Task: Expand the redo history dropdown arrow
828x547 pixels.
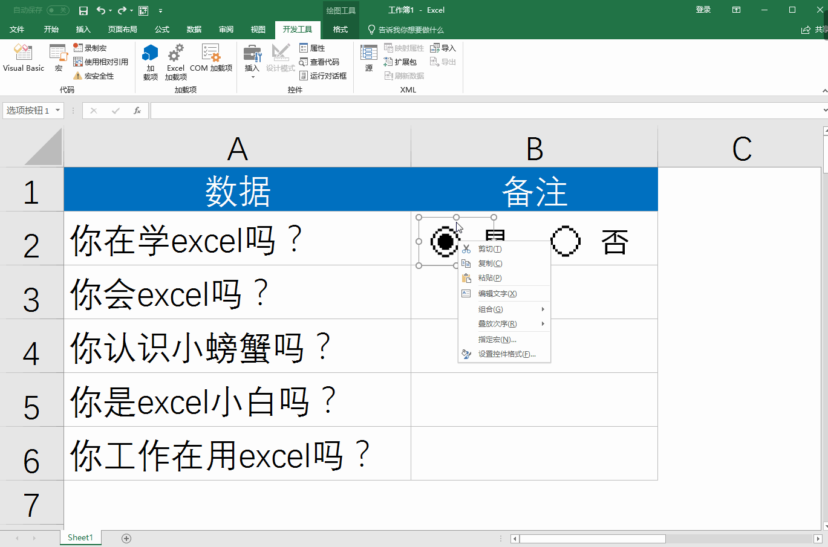Action: click(x=131, y=11)
